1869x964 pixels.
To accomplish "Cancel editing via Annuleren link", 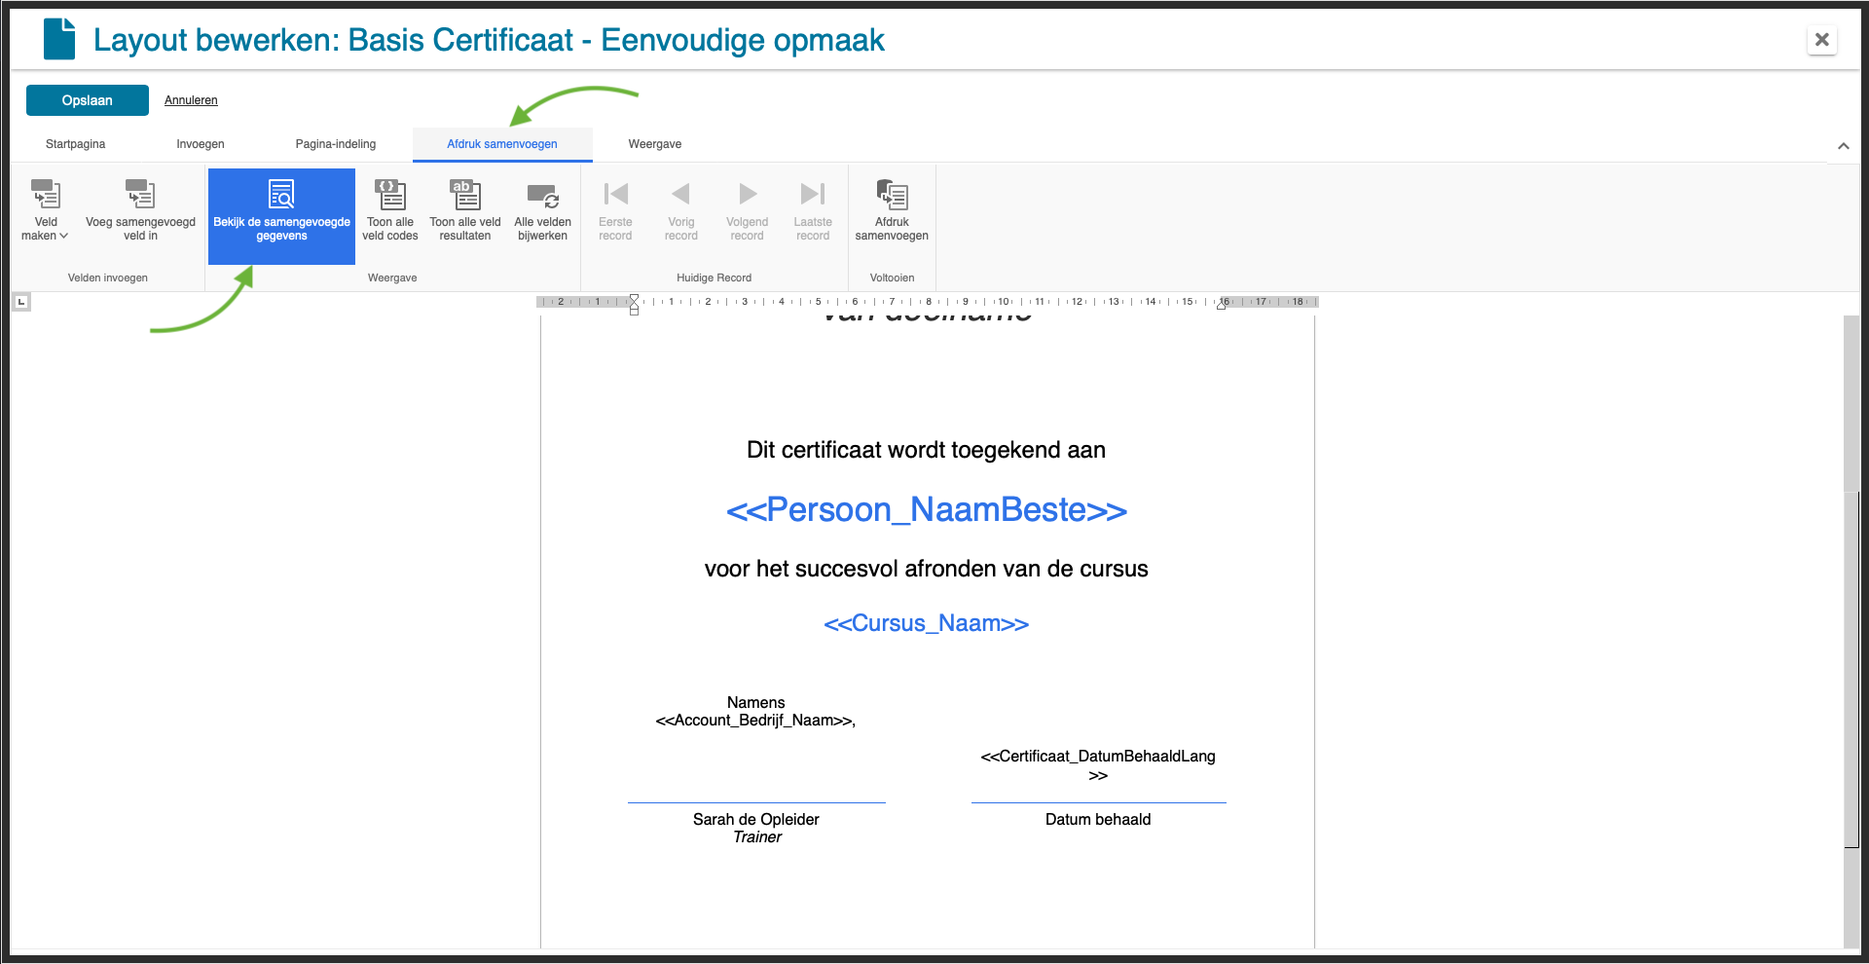I will click(x=191, y=99).
